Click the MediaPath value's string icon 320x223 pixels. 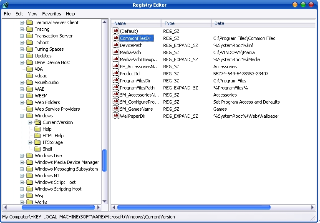116,52
